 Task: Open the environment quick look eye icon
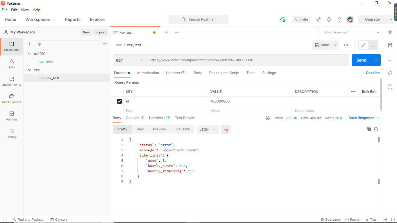point(390,32)
